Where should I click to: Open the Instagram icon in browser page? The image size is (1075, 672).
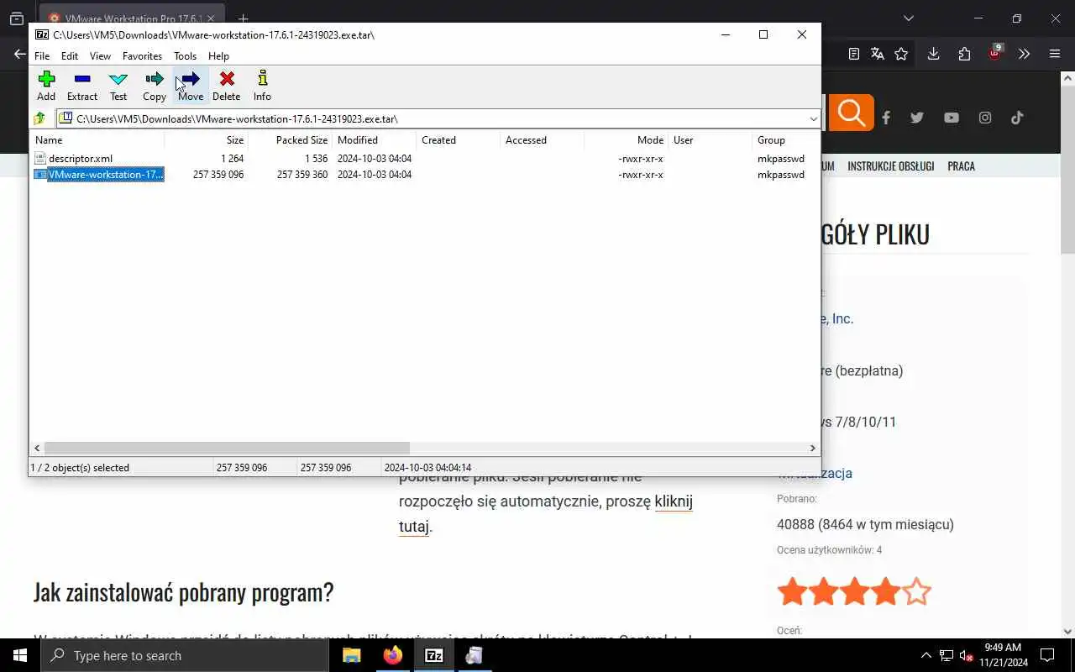point(985,118)
